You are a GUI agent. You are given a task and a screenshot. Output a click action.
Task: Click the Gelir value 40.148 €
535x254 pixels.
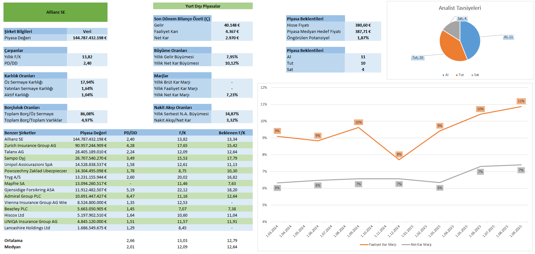[x=232, y=25]
